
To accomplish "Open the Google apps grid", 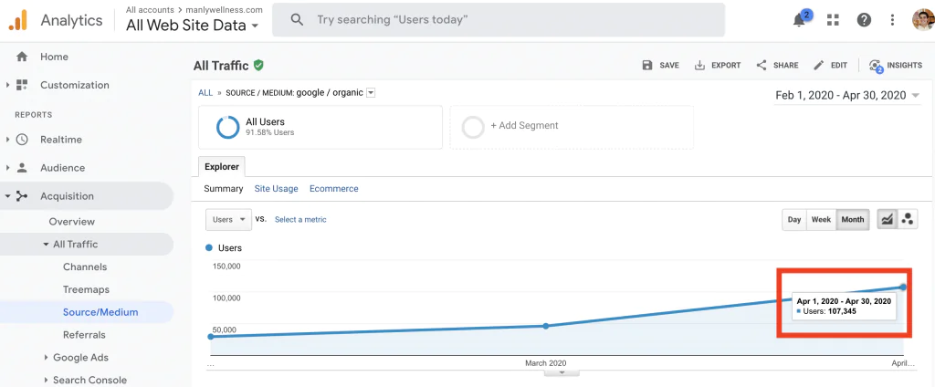I will tap(833, 20).
